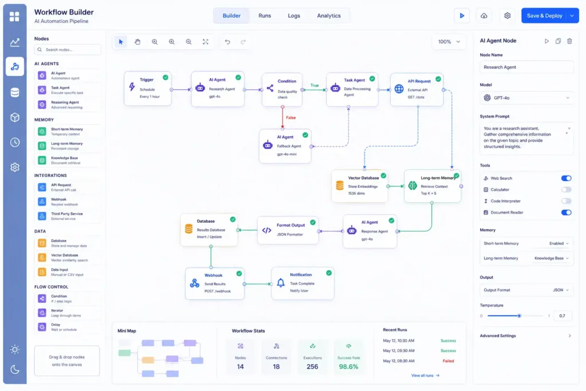Click the Mini Map preview

(x=161, y=358)
